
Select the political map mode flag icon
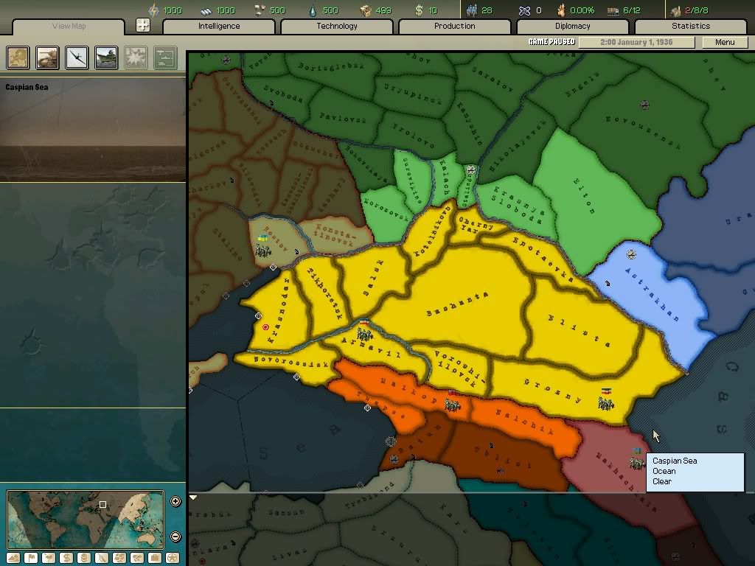click(31, 558)
